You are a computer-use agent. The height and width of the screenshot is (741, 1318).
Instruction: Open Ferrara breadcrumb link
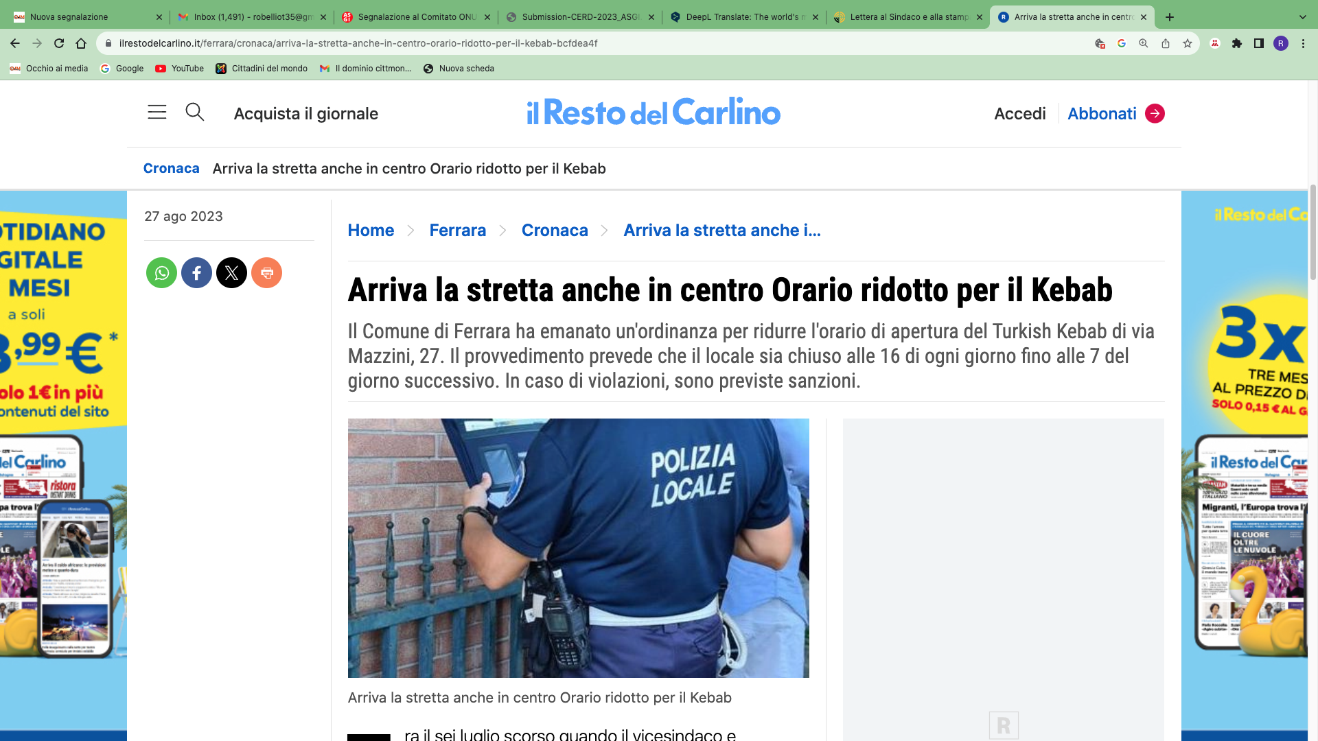click(457, 231)
